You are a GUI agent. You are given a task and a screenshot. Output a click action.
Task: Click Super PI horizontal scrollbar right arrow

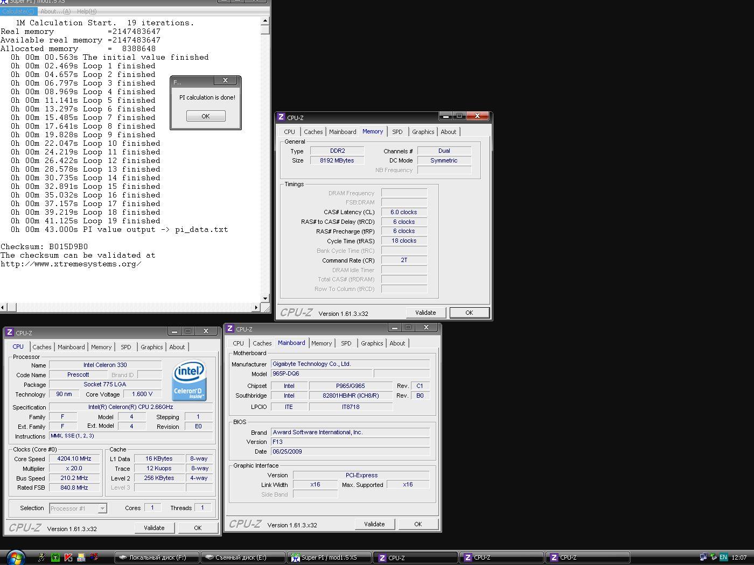256,307
